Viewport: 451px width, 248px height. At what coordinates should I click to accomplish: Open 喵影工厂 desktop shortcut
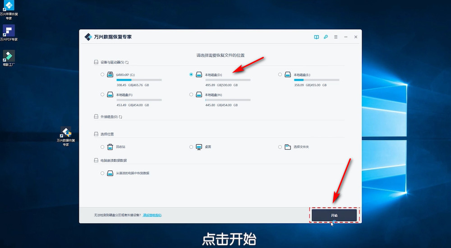[x=9, y=58]
